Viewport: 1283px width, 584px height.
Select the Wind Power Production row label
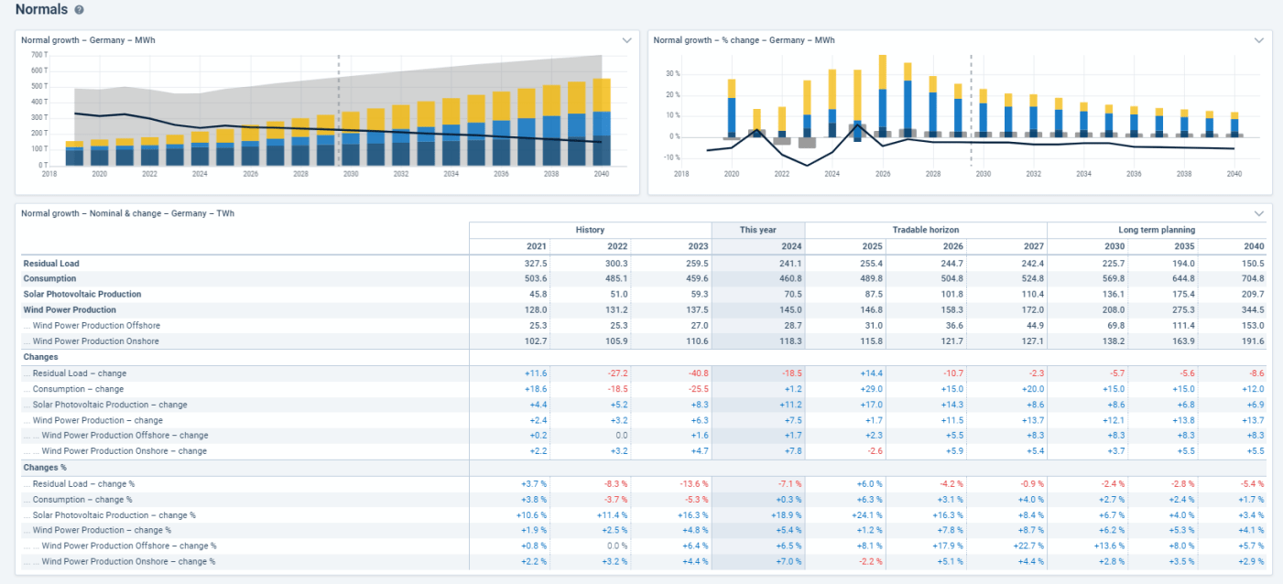tap(70, 310)
